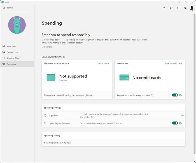196x163 pixels.
Task: Open the account profile picture
Action: [192, 8]
